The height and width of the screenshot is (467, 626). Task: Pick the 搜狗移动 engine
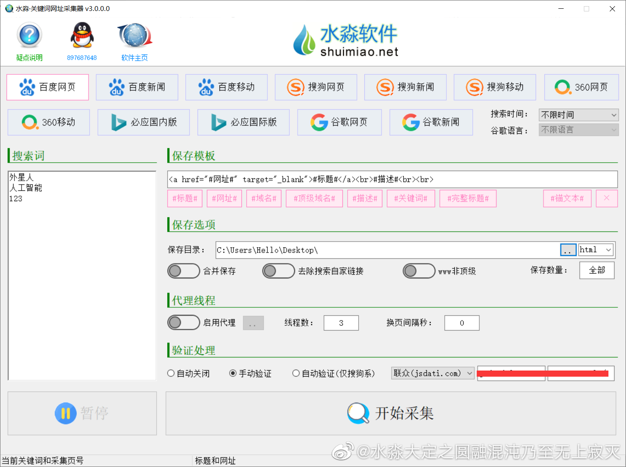click(x=495, y=87)
